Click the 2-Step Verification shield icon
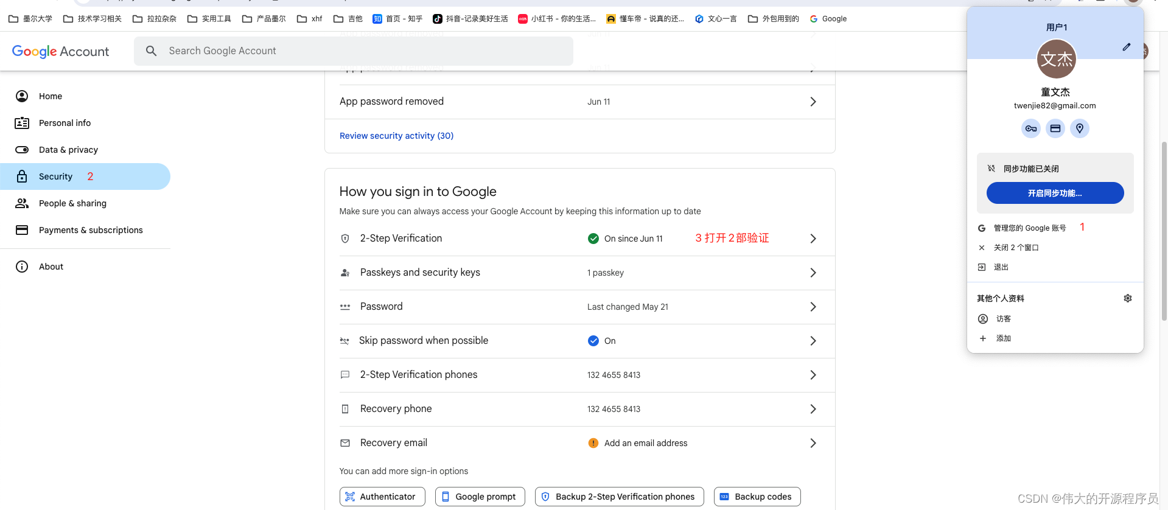Screen dimensions: 1168x510 pos(345,239)
